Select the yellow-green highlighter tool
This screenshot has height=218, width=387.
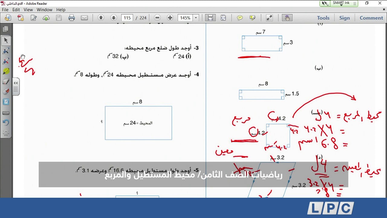(x=6, y=71)
